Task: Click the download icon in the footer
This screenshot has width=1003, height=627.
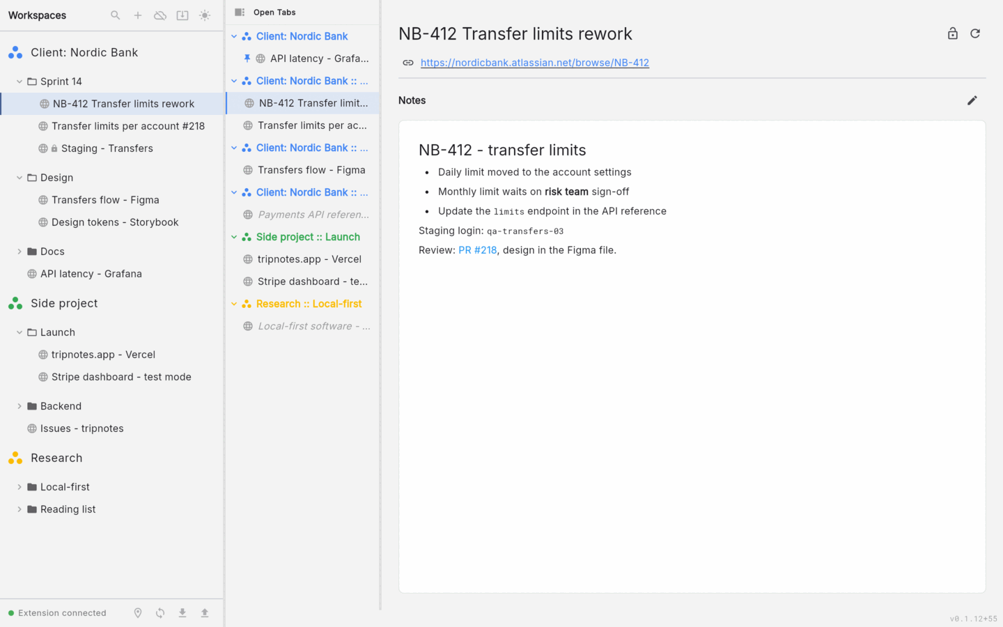Action: point(182,613)
